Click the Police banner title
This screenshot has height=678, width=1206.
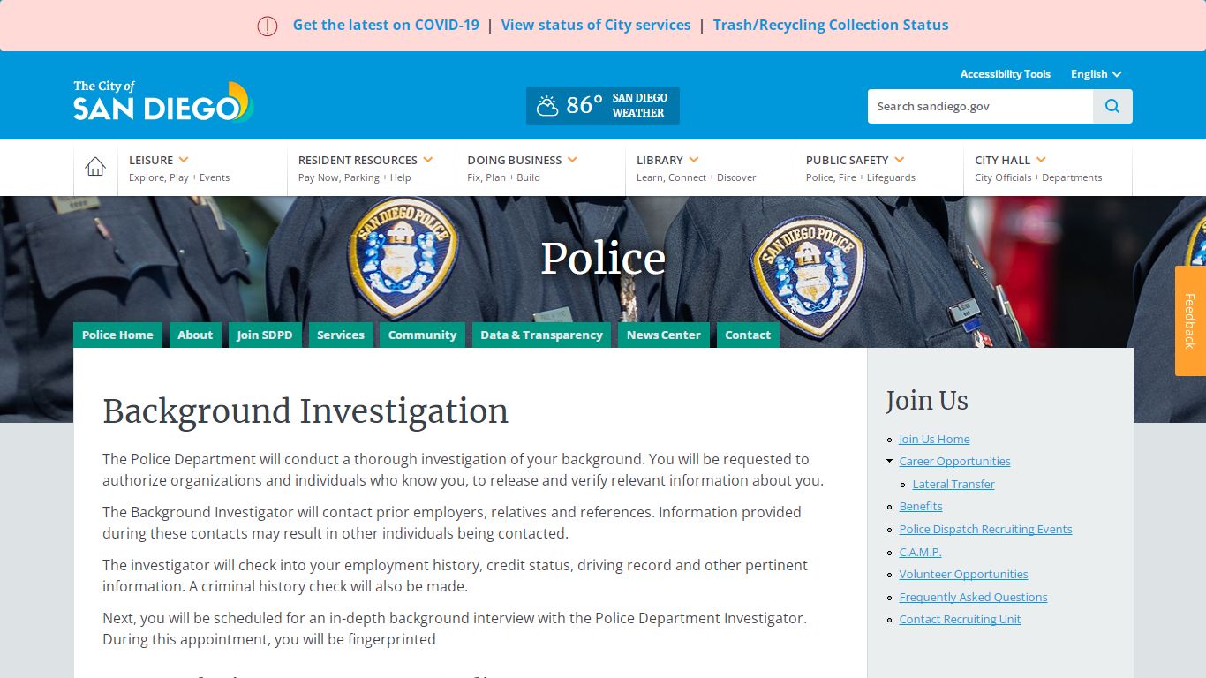[x=603, y=258]
